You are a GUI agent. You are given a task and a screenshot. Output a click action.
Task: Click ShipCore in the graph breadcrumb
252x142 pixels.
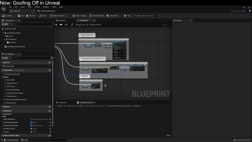pos(80,24)
